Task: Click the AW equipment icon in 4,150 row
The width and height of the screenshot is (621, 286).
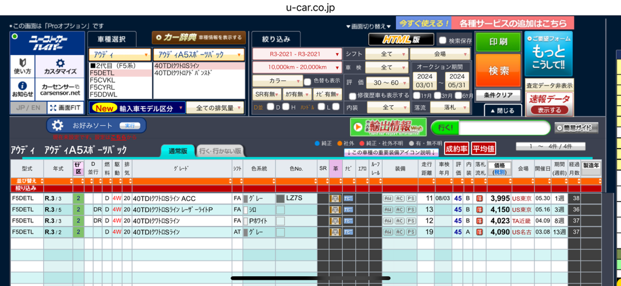Action: point(388,210)
